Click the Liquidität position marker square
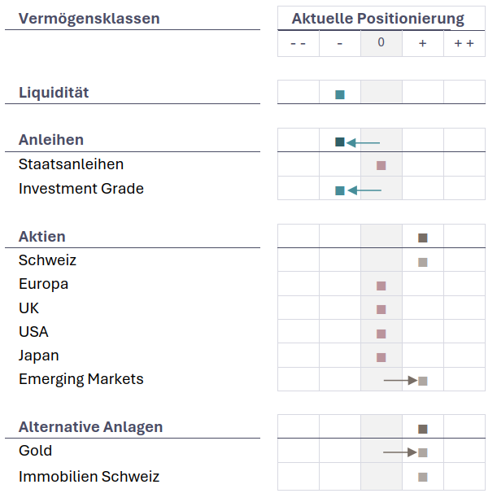497x502 pixels. click(340, 94)
